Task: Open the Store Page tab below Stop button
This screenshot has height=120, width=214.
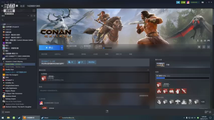Action: click(44, 54)
